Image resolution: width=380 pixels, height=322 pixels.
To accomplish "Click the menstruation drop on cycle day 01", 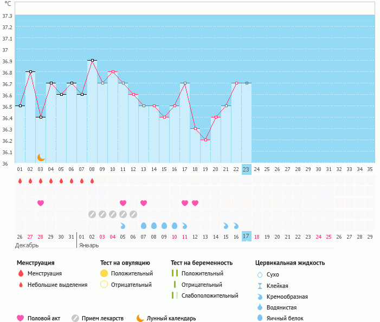I will [20, 181].
